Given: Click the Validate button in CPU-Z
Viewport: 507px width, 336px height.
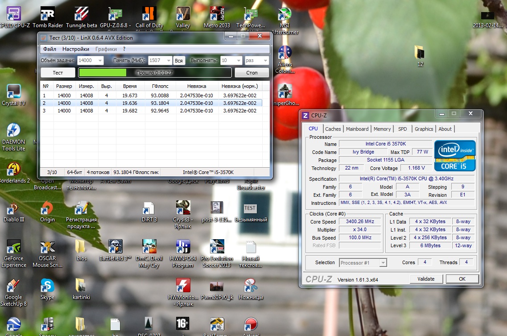Looking at the screenshot, I should tap(426, 279).
